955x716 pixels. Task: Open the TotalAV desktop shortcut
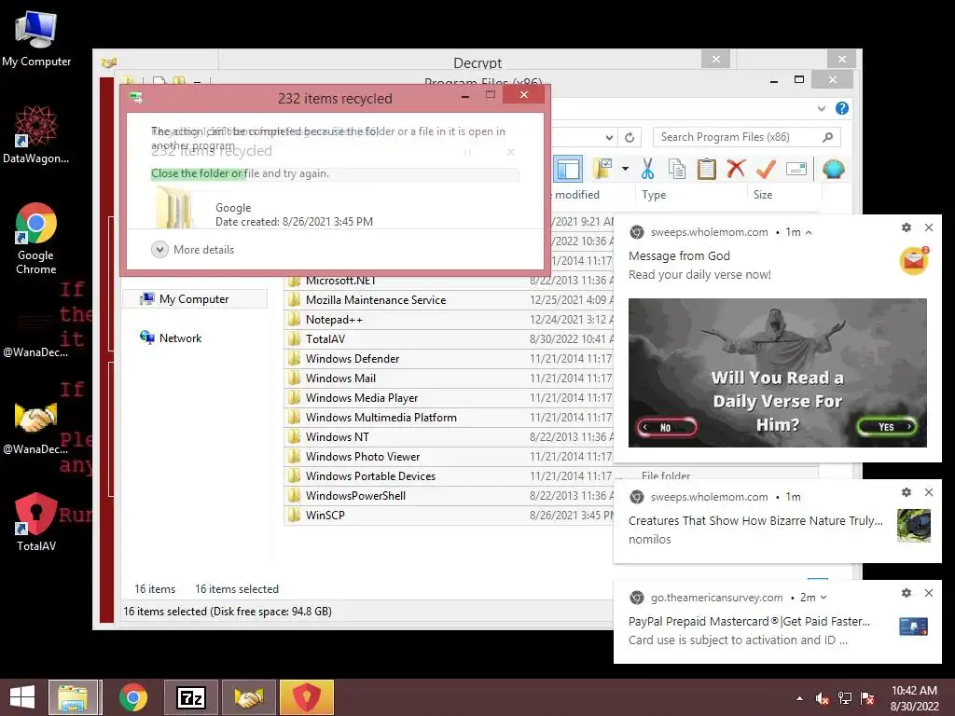coord(36,522)
